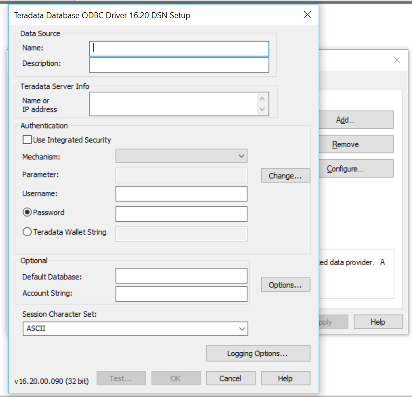Click down arrow in server address list
The width and height of the screenshot is (412, 397).
tap(262, 109)
